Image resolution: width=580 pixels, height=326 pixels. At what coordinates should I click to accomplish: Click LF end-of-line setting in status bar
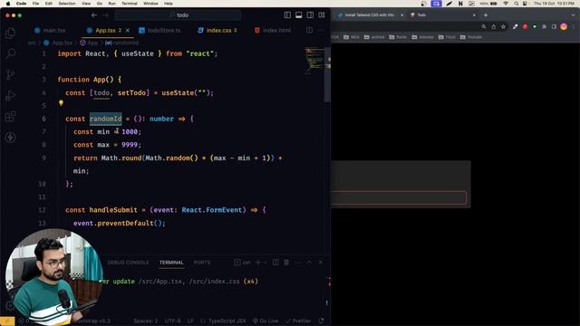pyautogui.click(x=190, y=321)
